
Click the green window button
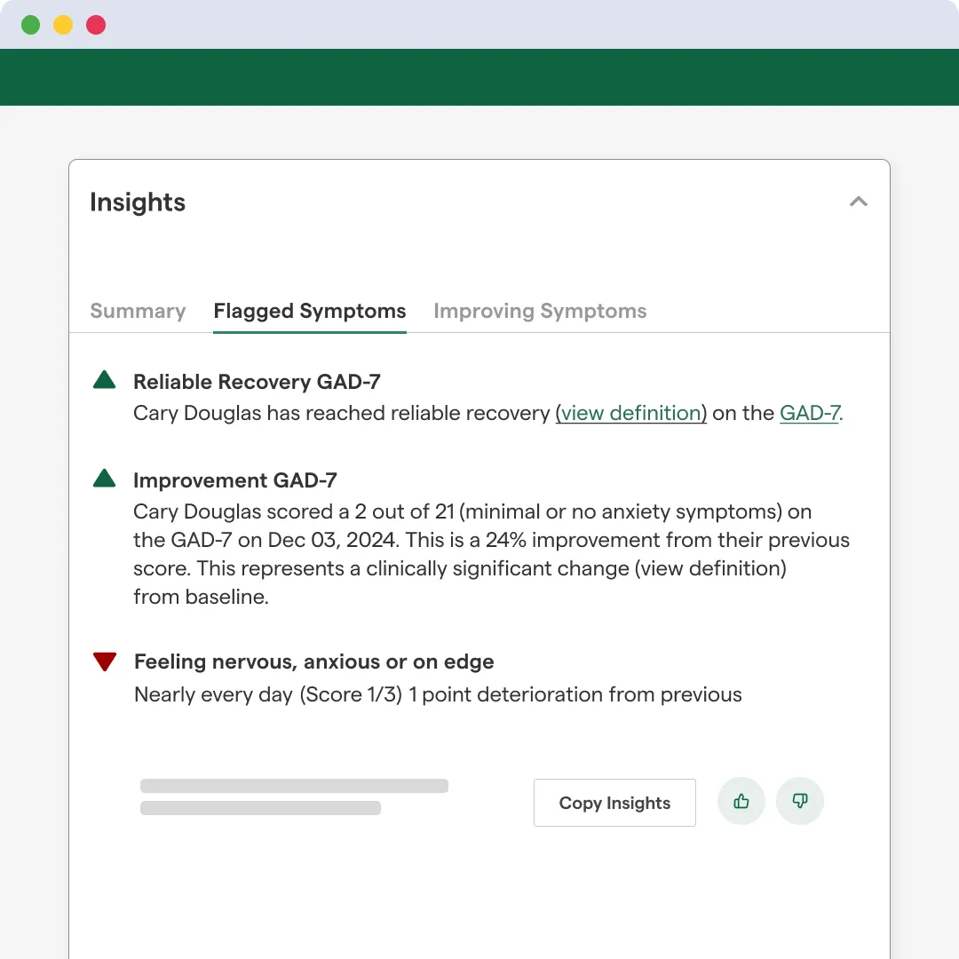click(31, 25)
